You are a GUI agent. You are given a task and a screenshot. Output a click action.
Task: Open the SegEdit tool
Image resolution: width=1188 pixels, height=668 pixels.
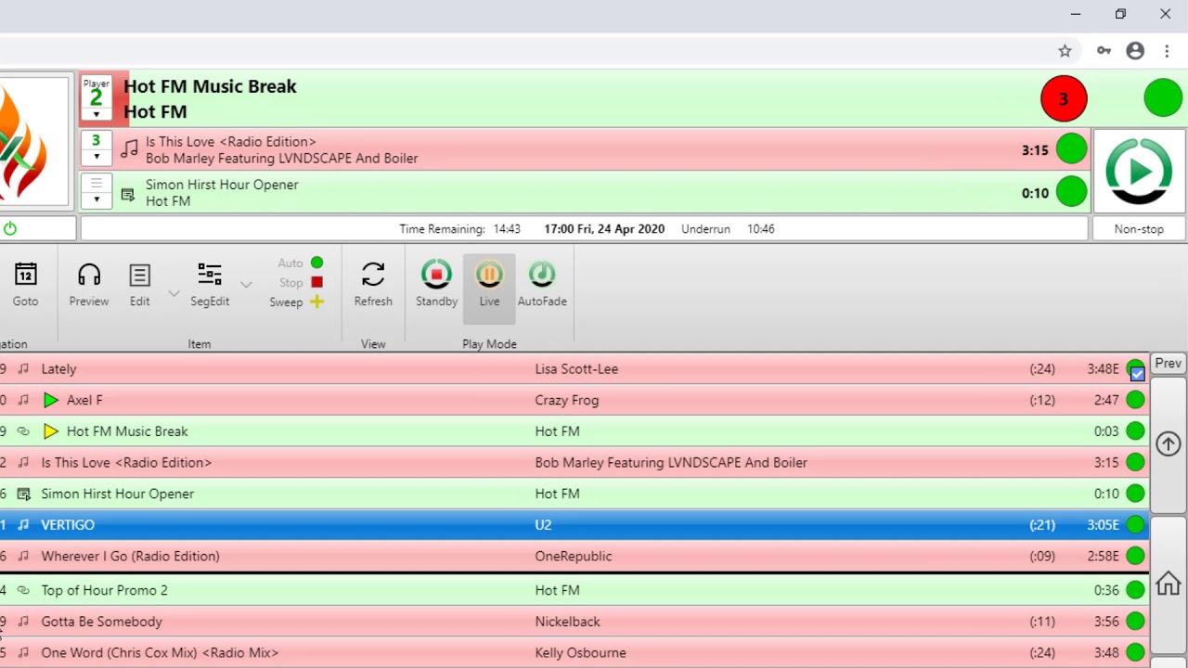(x=210, y=284)
